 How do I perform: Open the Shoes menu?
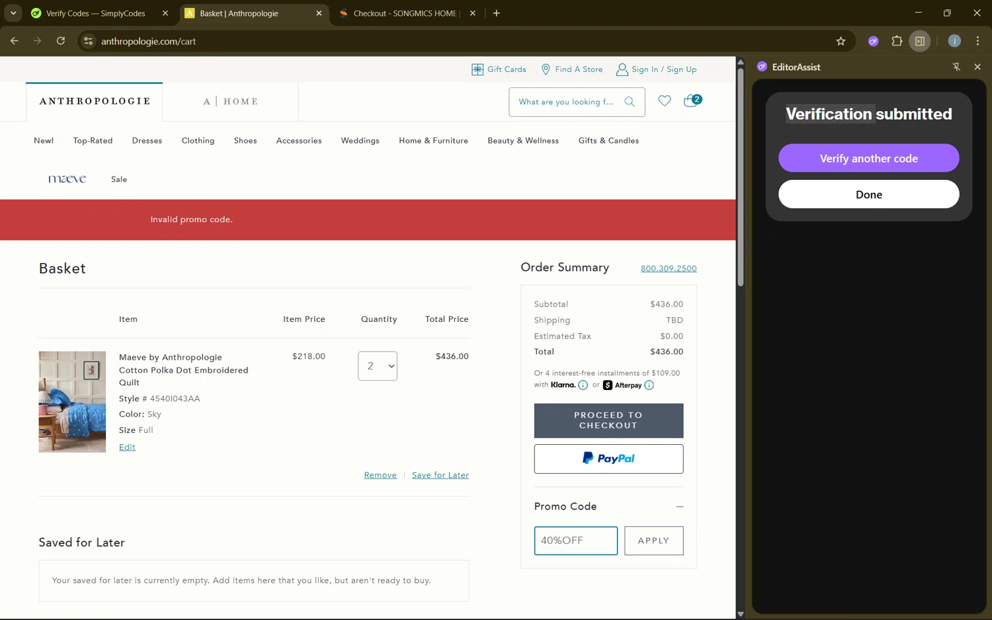click(245, 141)
